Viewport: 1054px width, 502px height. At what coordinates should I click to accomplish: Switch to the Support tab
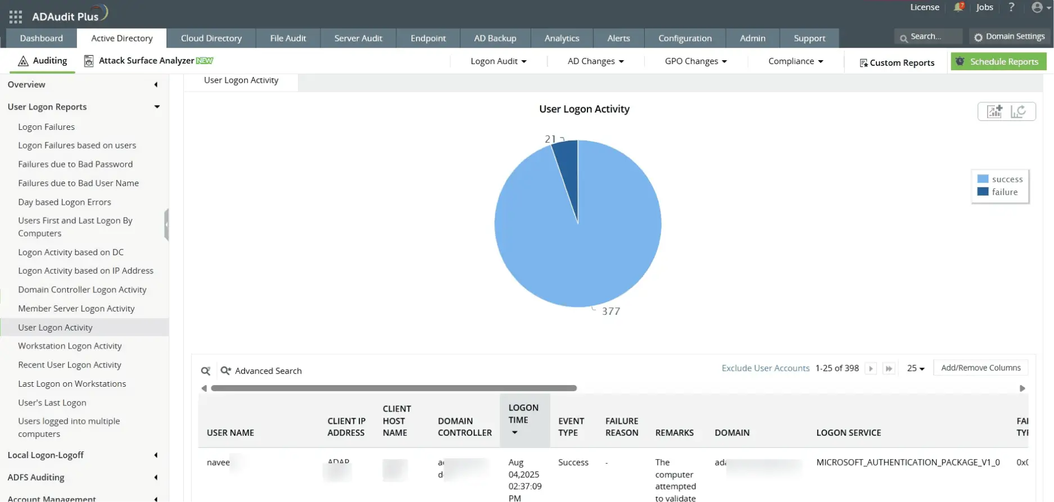[x=809, y=38]
